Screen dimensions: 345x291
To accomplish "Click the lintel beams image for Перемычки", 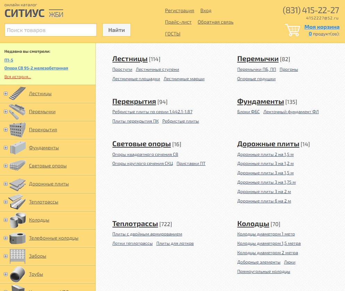I will coord(17,111).
